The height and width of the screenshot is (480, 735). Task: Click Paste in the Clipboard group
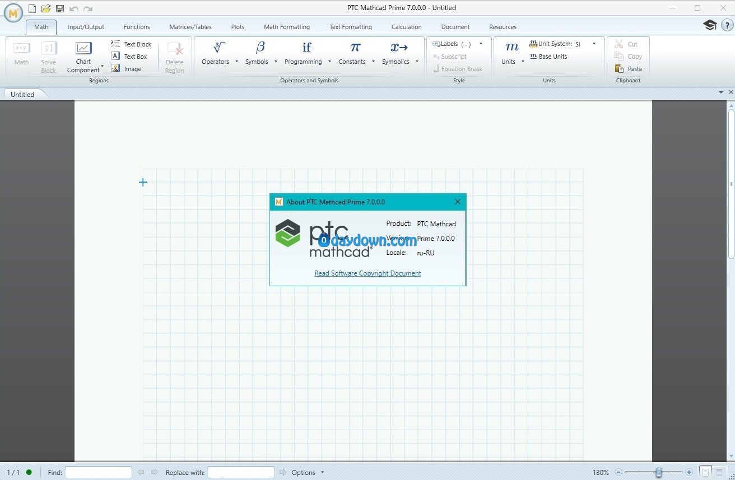tap(629, 69)
